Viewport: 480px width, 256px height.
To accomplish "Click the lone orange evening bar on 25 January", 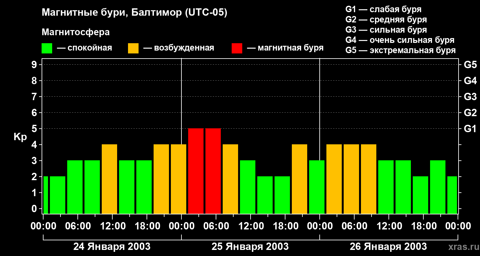I will (300, 179).
